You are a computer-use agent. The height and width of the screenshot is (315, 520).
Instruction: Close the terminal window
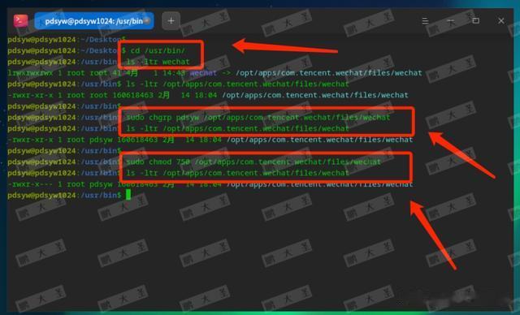tap(501, 20)
